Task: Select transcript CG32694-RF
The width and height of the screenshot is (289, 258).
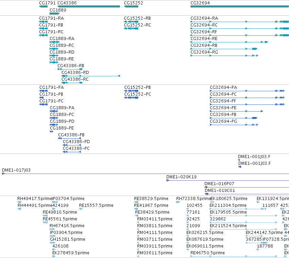Action: [x=204, y=32]
